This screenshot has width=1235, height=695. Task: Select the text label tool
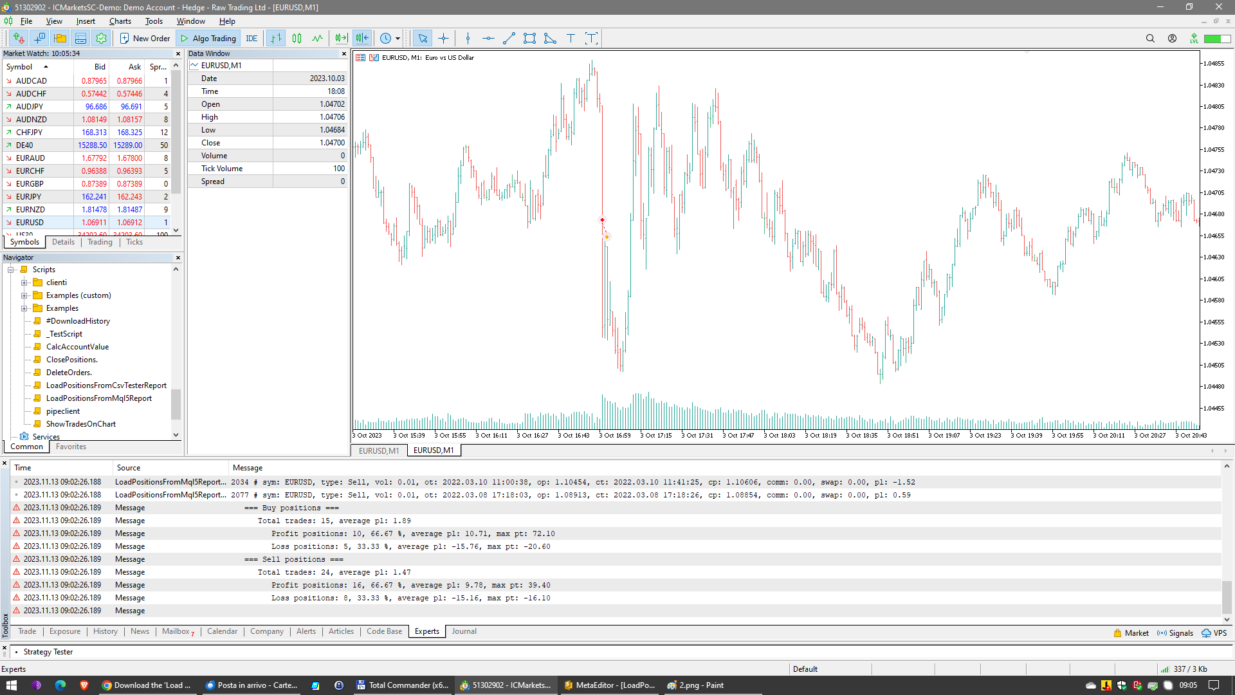(x=571, y=39)
